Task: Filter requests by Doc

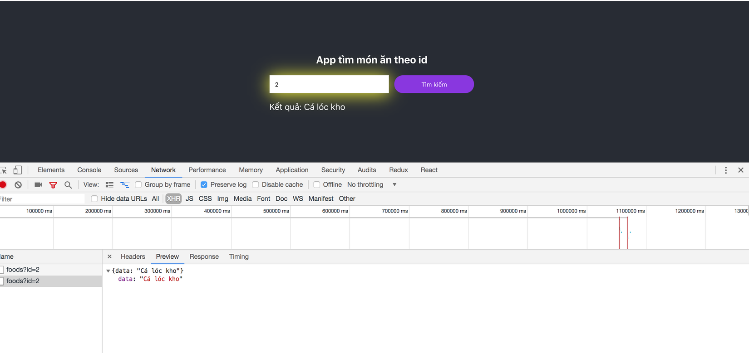Action: tap(281, 199)
